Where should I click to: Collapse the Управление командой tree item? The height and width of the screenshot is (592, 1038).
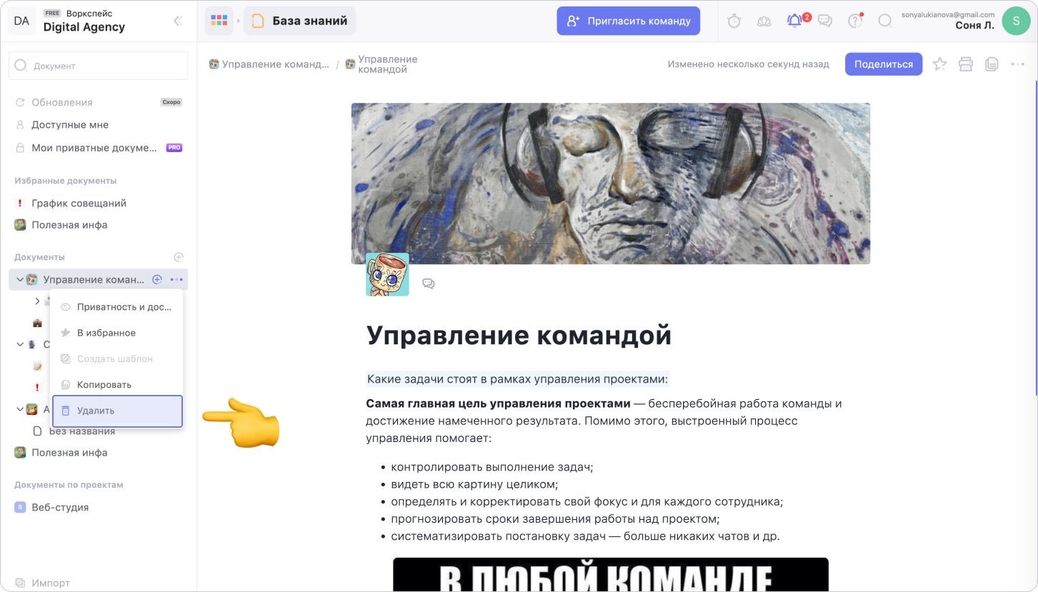click(x=20, y=280)
